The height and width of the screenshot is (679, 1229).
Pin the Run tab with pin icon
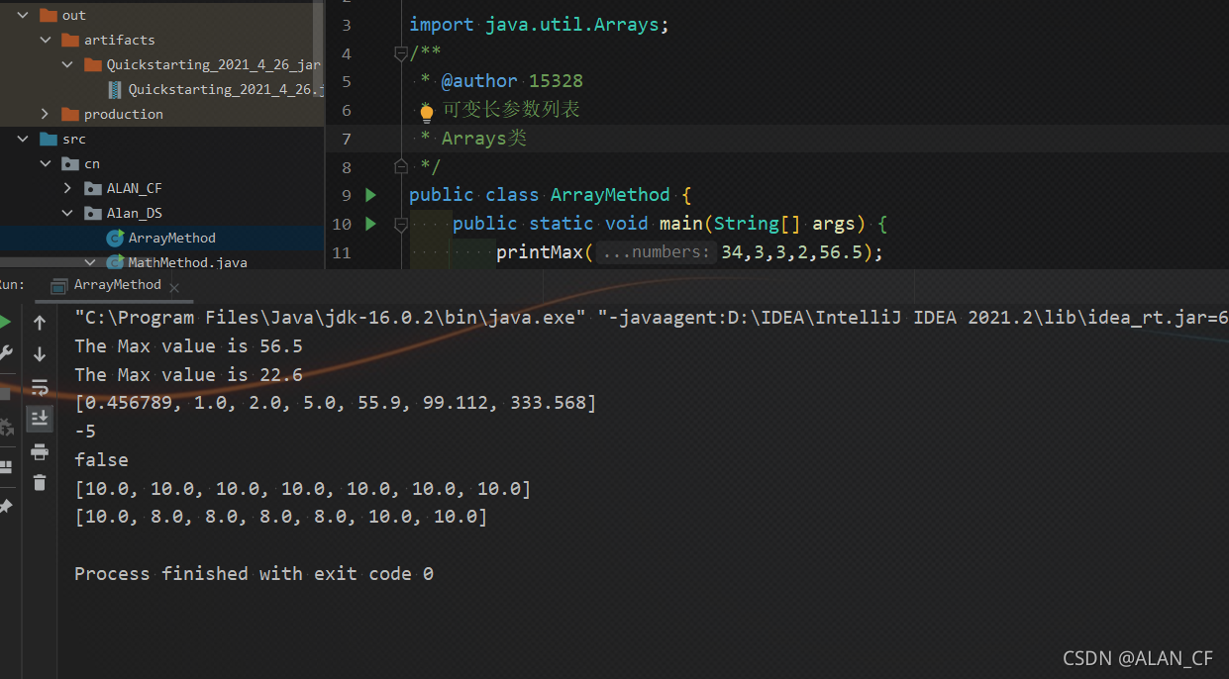click(5, 506)
